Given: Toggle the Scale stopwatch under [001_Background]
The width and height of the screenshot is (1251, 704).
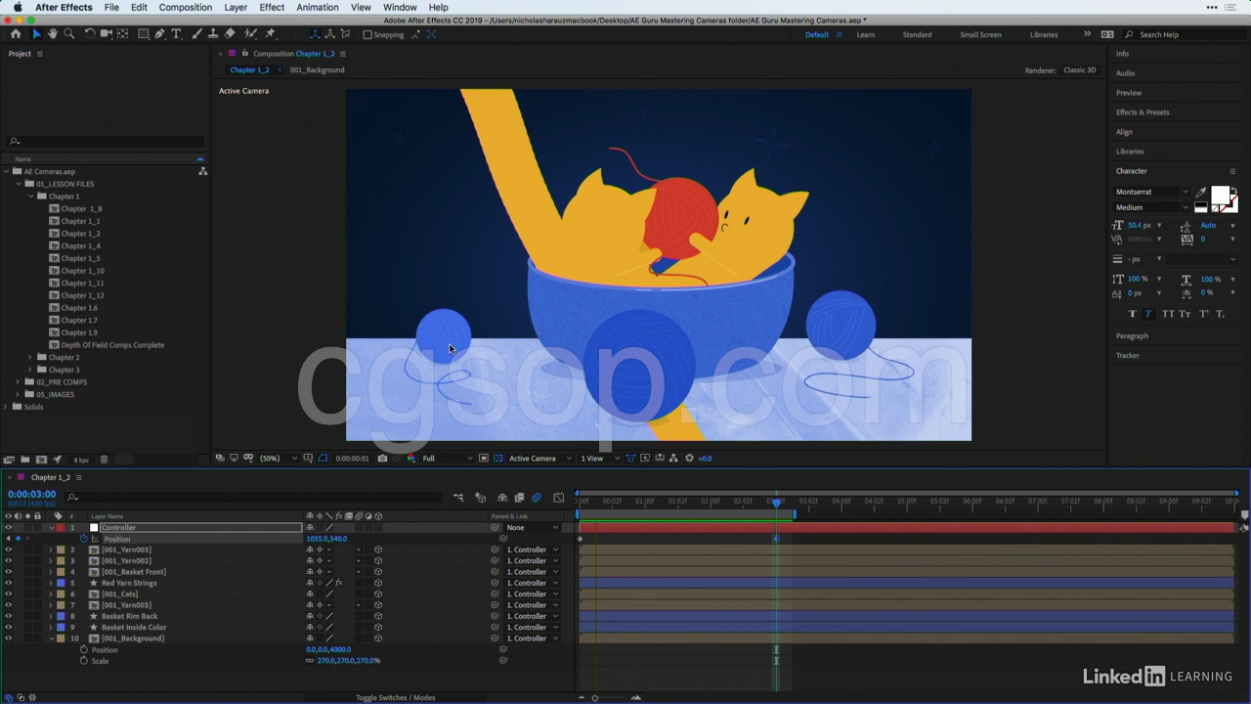Looking at the screenshot, I should tap(84, 661).
